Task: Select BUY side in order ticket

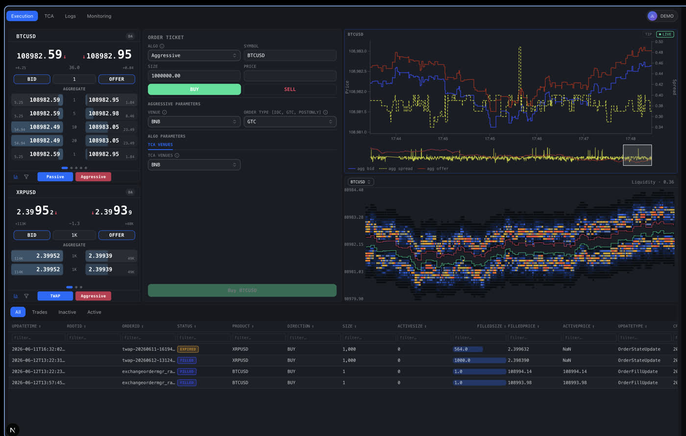Action: tap(195, 89)
